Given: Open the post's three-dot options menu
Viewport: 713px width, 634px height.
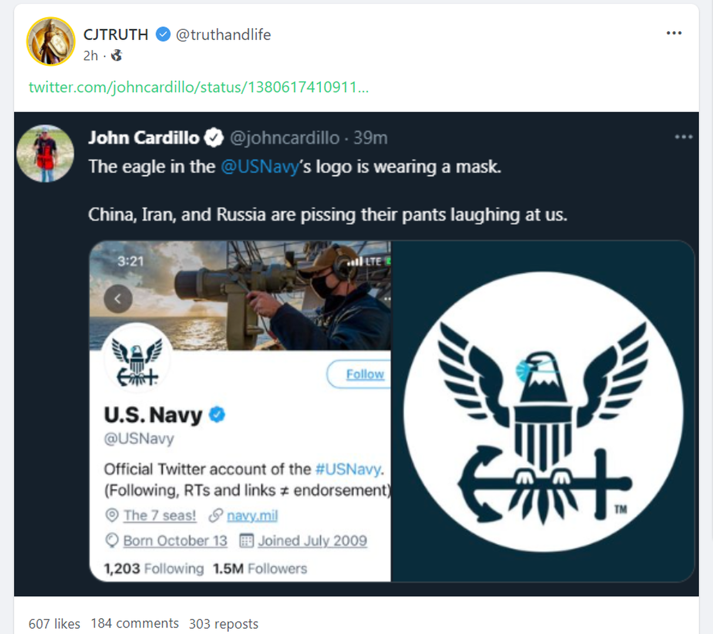Looking at the screenshot, I should (674, 33).
